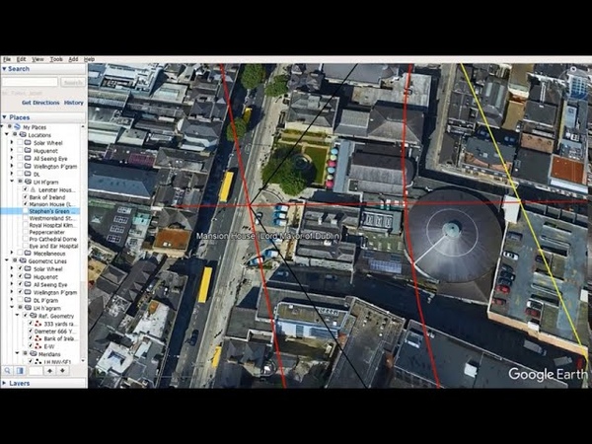The image size is (592, 444).
Task: Expand the Huguenot folder under Locations
Action: coord(12,150)
